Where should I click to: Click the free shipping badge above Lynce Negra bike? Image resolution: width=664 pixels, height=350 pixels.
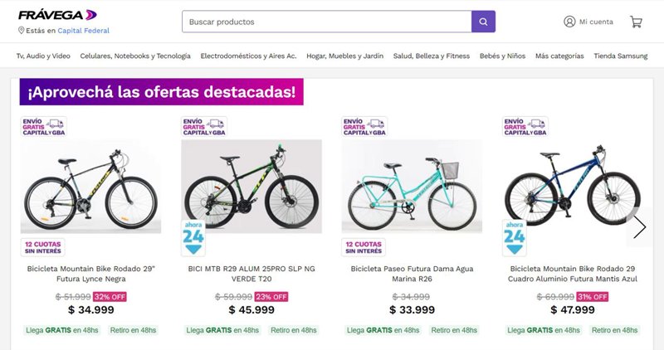click(x=44, y=127)
